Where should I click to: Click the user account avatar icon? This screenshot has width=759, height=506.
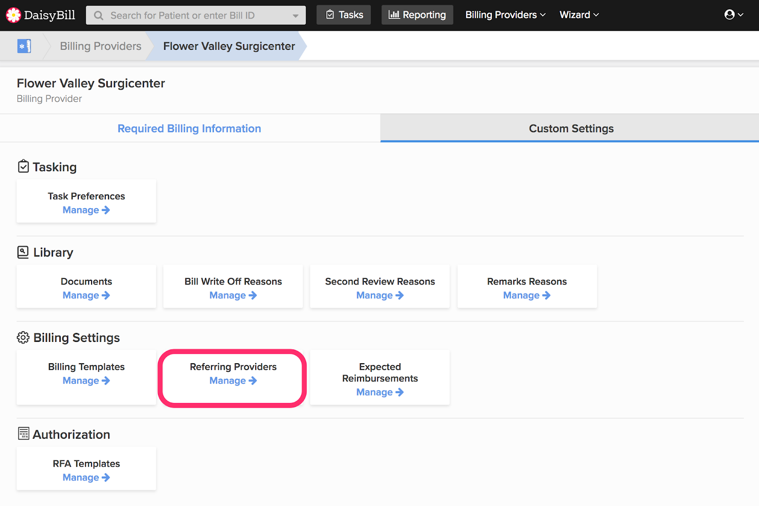click(x=730, y=15)
